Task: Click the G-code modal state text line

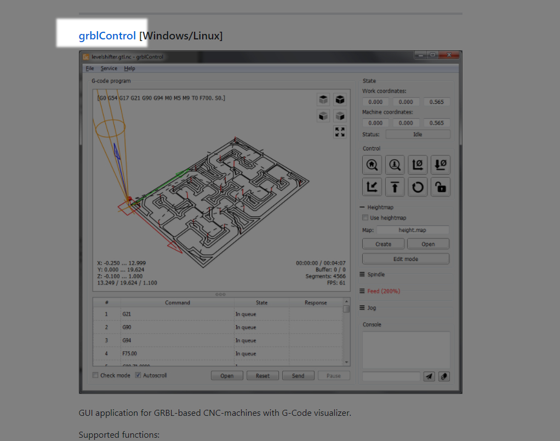Action: (161, 98)
